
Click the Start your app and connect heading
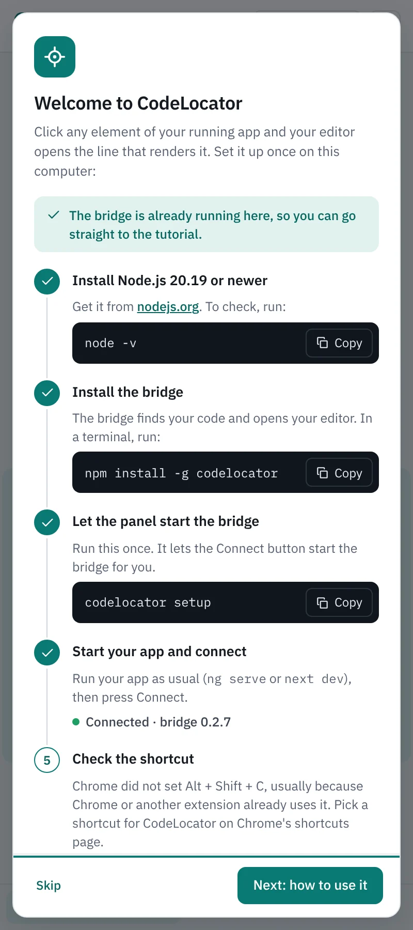pos(160,652)
